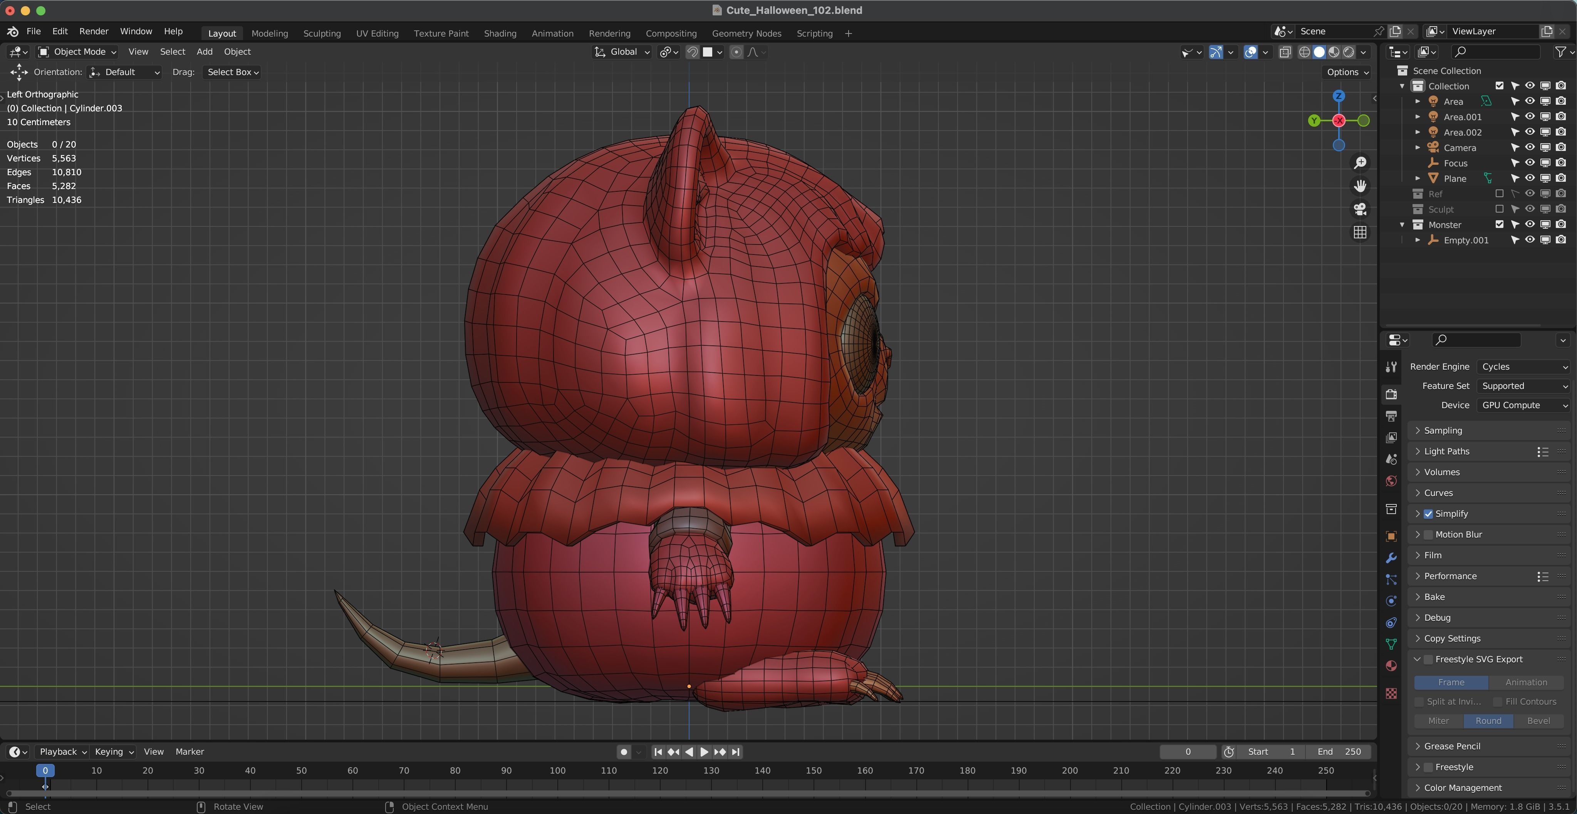Switch to the Sculpting workspace tab
The height and width of the screenshot is (814, 1577).
321,33
